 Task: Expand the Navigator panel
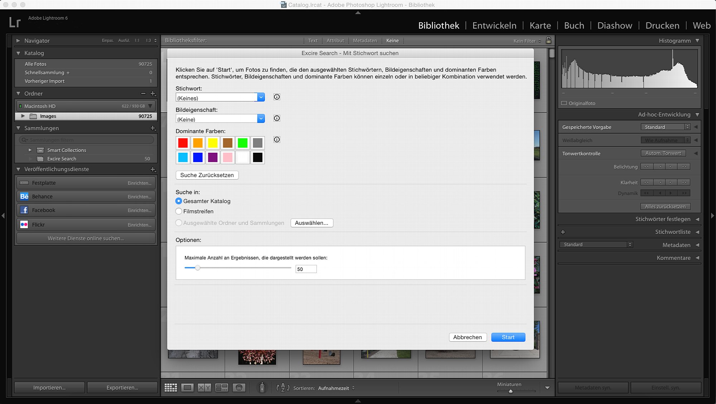coord(18,41)
